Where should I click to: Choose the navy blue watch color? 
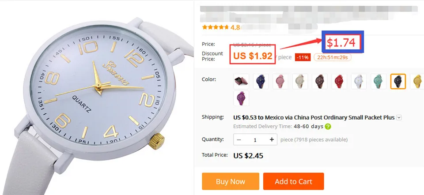(261, 81)
